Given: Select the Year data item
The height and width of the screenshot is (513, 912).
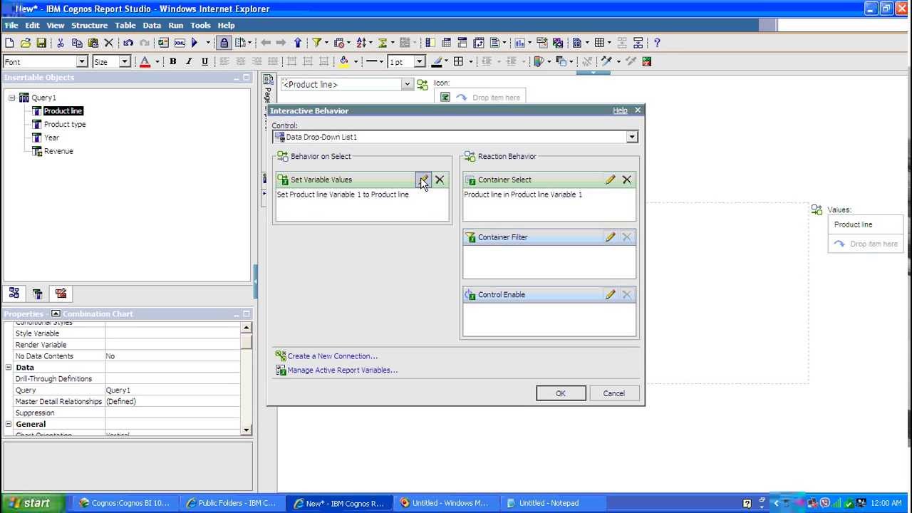Looking at the screenshot, I should [51, 138].
